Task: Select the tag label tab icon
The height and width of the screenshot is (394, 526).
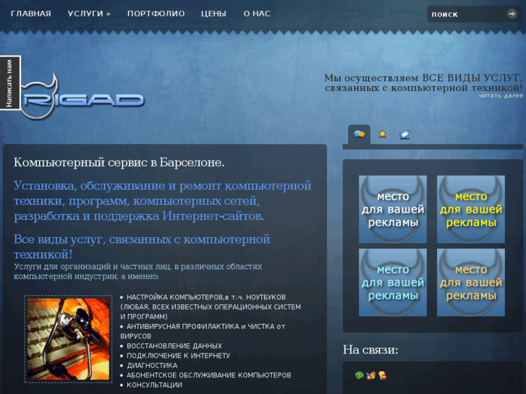Action: [405, 134]
